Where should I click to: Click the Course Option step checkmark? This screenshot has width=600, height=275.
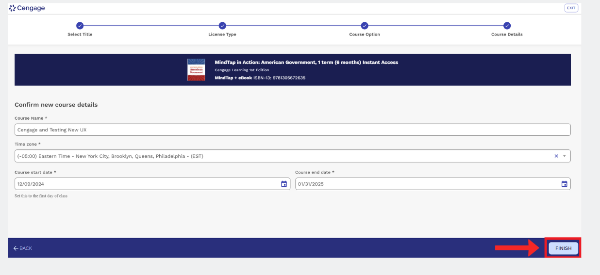[x=365, y=26]
